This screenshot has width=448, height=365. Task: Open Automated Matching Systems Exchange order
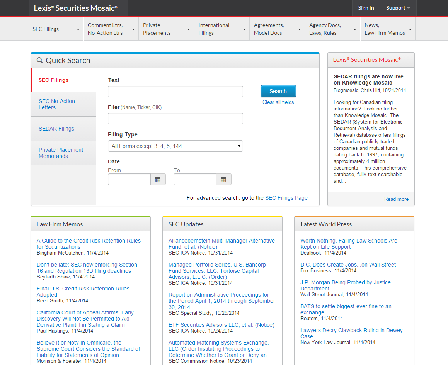(x=220, y=349)
